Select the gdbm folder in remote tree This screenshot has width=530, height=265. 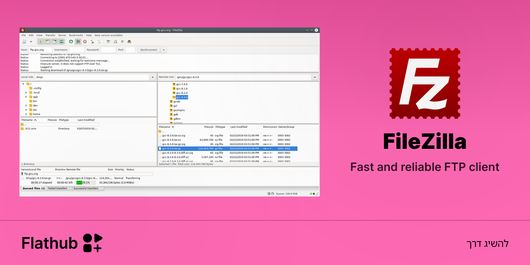point(175,119)
